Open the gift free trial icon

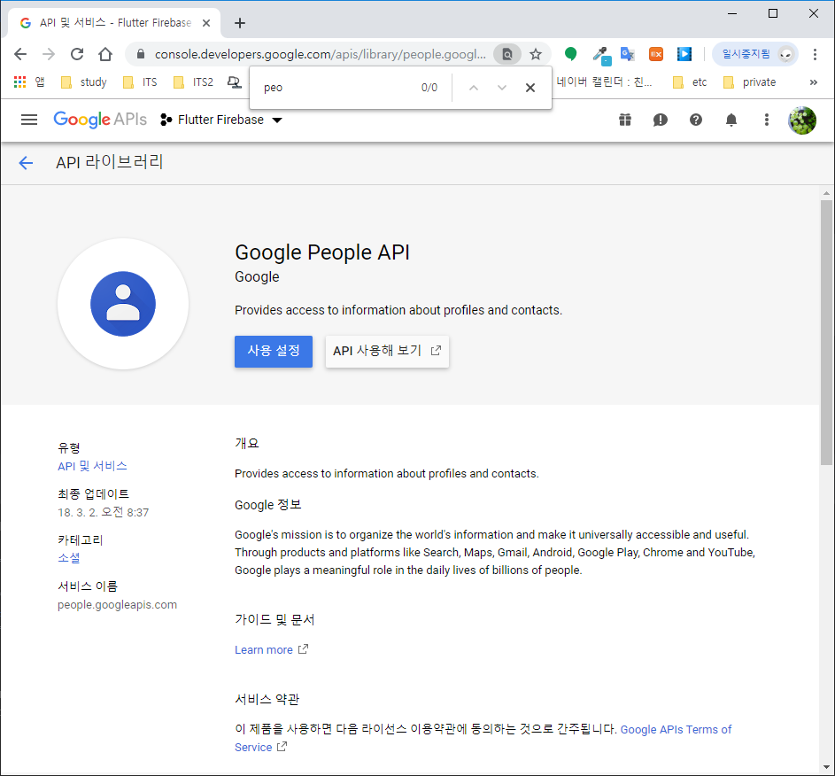click(x=625, y=120)
